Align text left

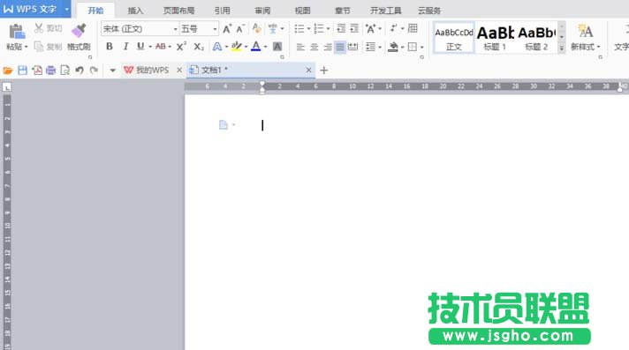300,48
